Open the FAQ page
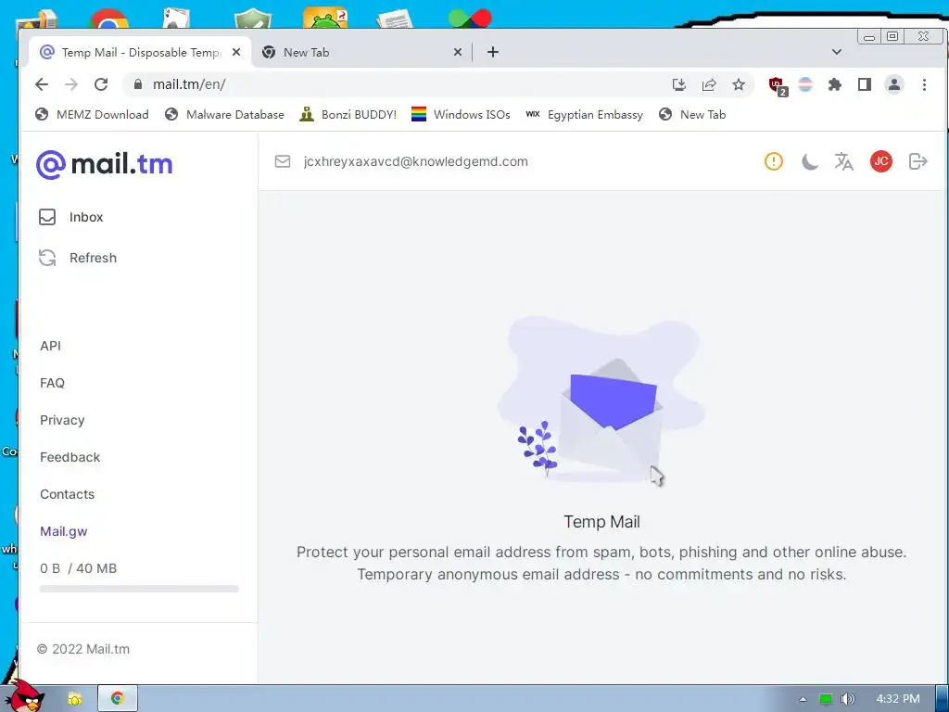949x712 pixels. [x=52, y=383]
